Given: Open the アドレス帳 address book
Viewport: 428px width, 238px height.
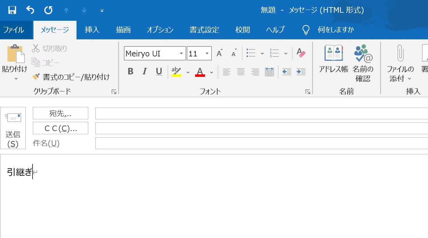Looking at the screenshot, I should pyautogui.click(x=334, y=59).
